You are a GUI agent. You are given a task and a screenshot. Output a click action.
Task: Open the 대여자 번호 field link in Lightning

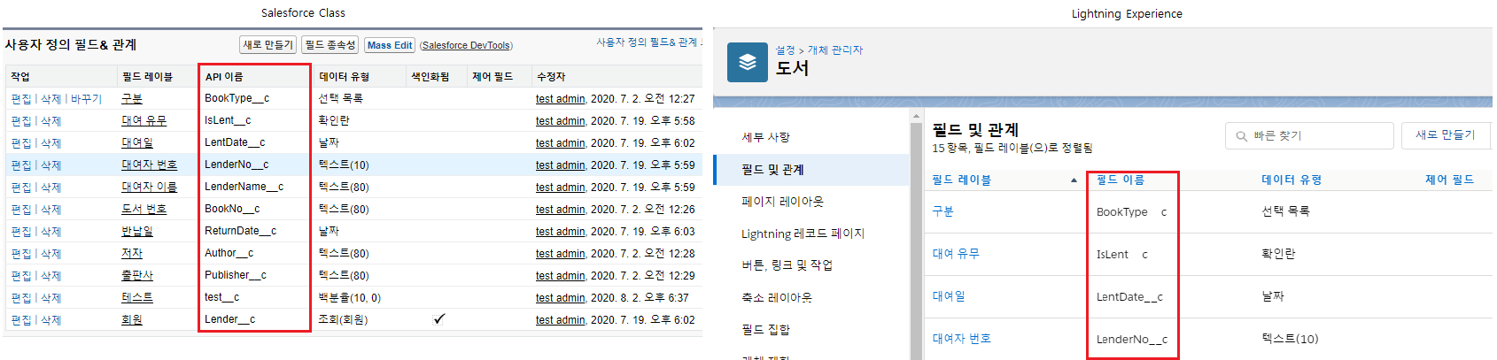tap(961, 339)
